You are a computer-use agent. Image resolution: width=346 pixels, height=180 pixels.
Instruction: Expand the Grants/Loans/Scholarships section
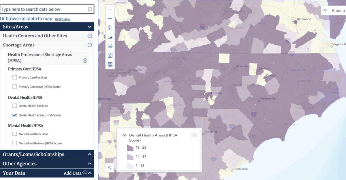tap(90, 154)
